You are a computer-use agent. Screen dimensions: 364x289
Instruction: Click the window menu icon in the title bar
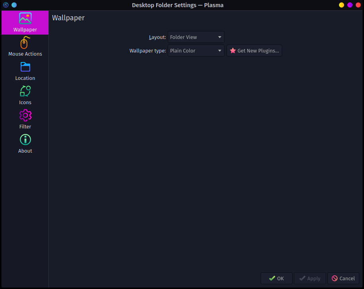point(6,5)
